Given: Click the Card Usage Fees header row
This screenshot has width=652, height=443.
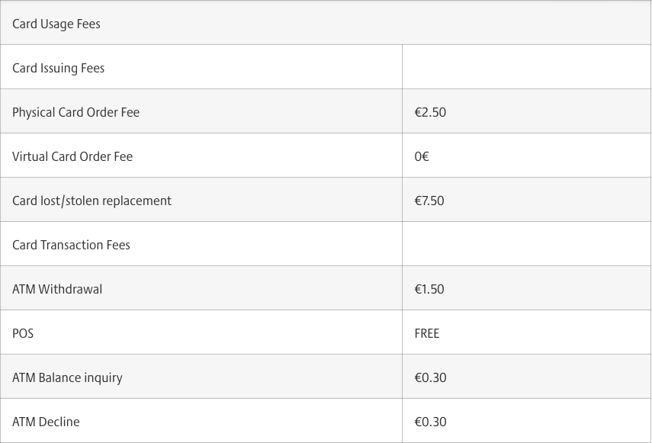Looking at the screenshot, I should [326, 23].
